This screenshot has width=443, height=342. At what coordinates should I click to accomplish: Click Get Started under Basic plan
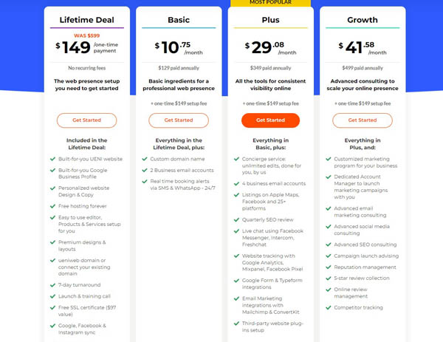(x=178, y=120)
